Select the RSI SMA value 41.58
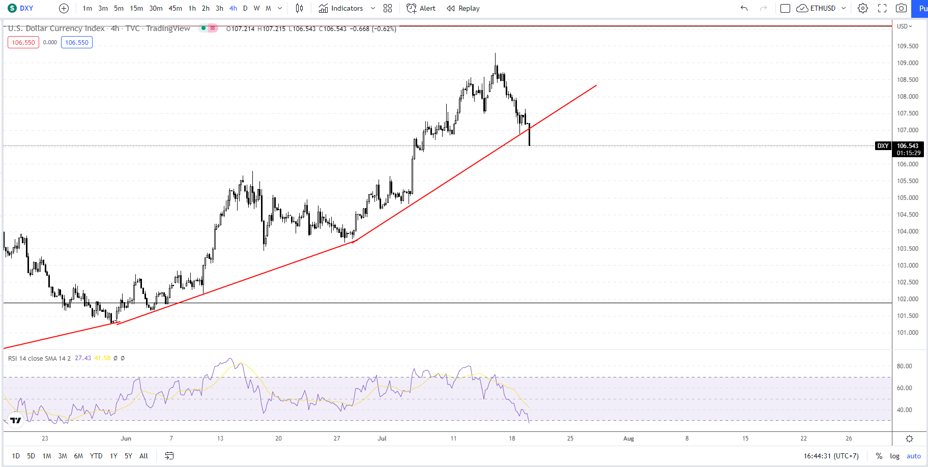 click(102, 358)
